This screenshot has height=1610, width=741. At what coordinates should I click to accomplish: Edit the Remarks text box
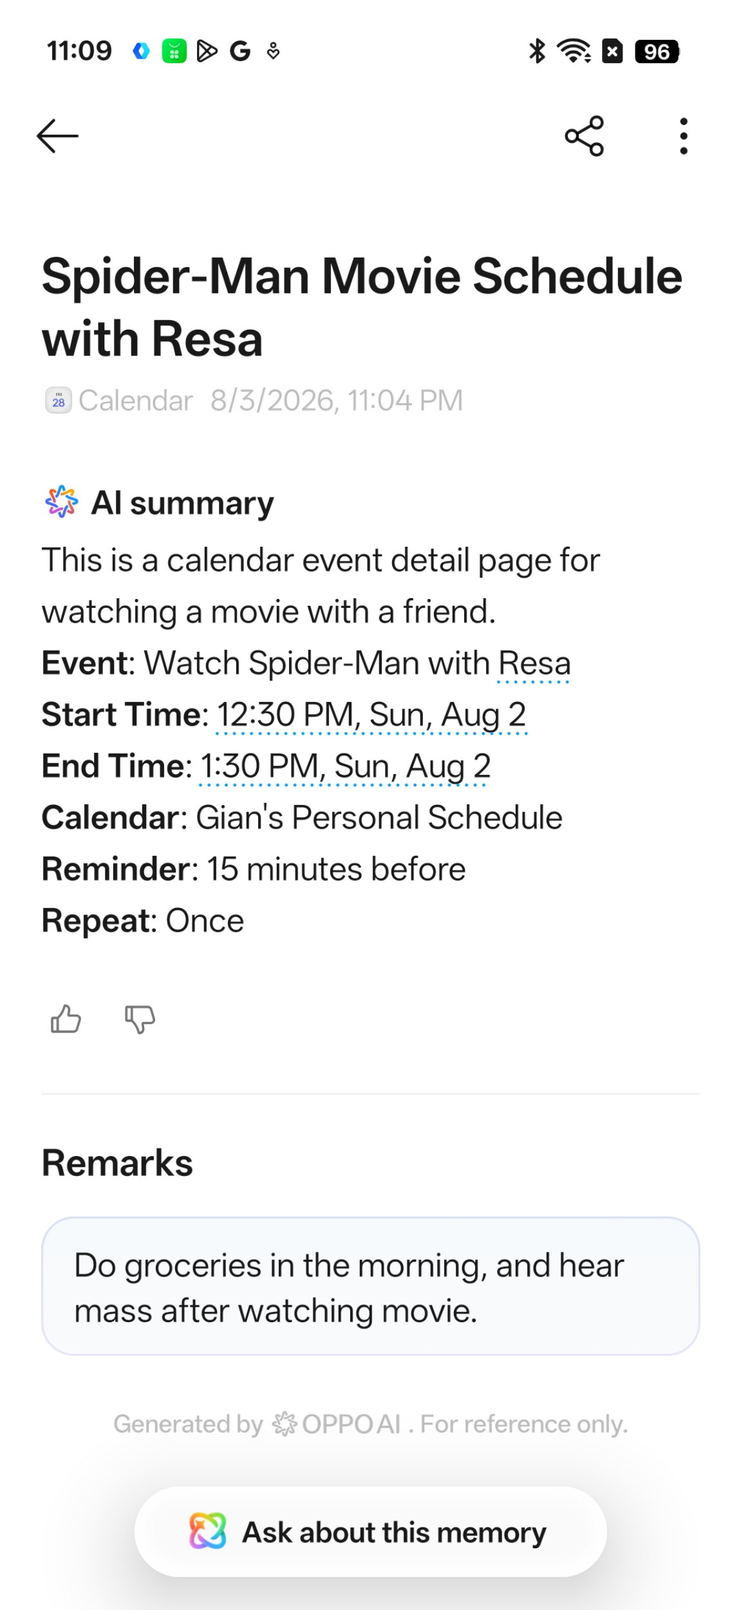(370, 1286)
